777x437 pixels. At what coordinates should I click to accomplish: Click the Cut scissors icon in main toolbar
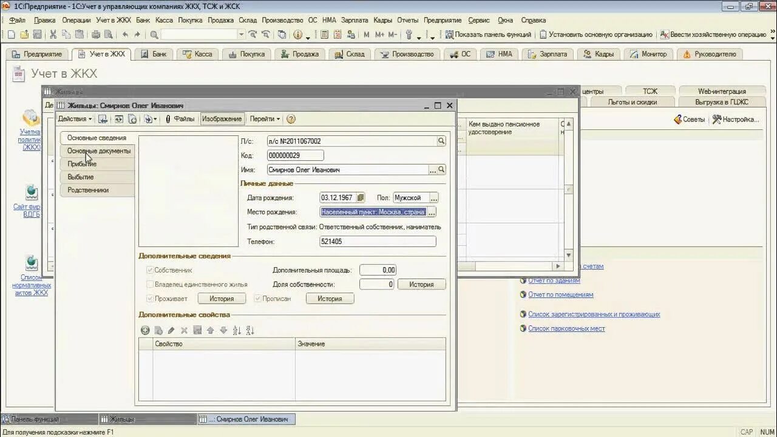(x=53, y=35)
